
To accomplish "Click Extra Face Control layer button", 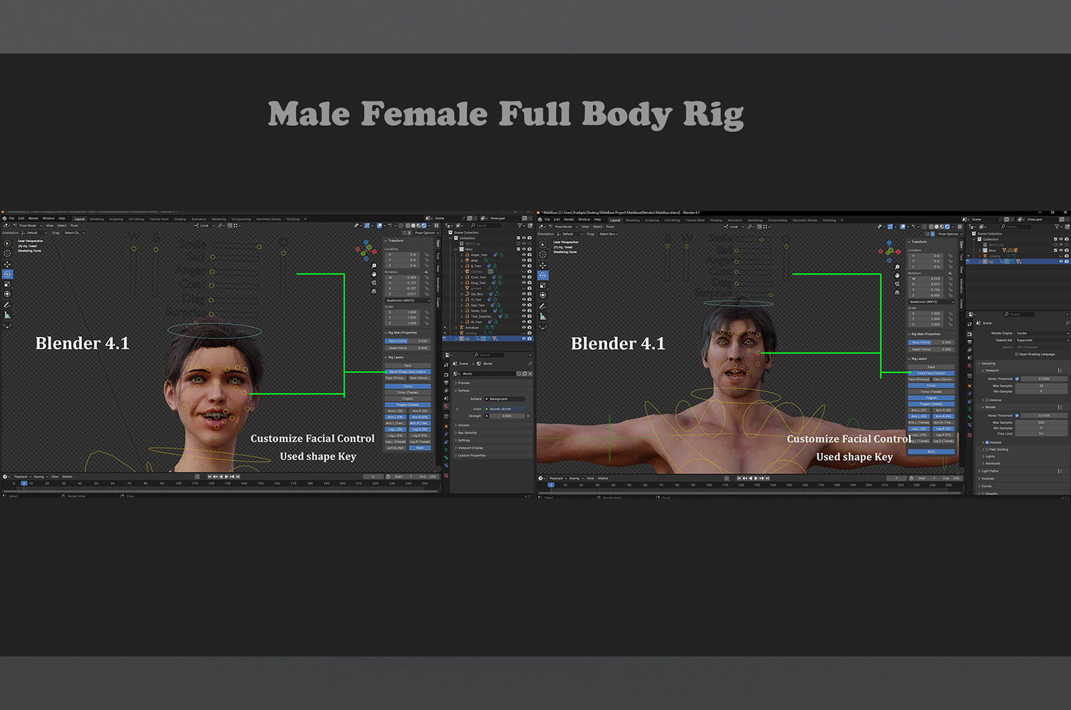I will pyautogui.click(x=931, y=373).
